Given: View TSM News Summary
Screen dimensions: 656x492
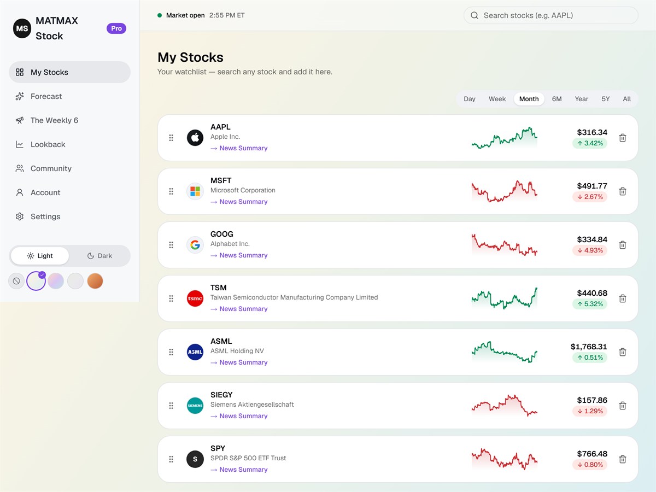Looking at the screenshot, I should tap(239, 309).
